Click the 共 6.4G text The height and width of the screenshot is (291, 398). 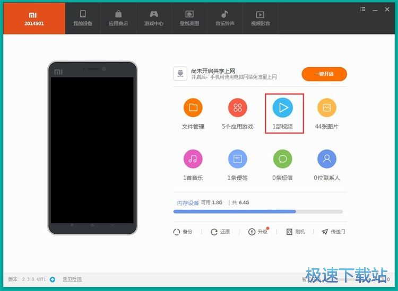[x=240, y=202]
